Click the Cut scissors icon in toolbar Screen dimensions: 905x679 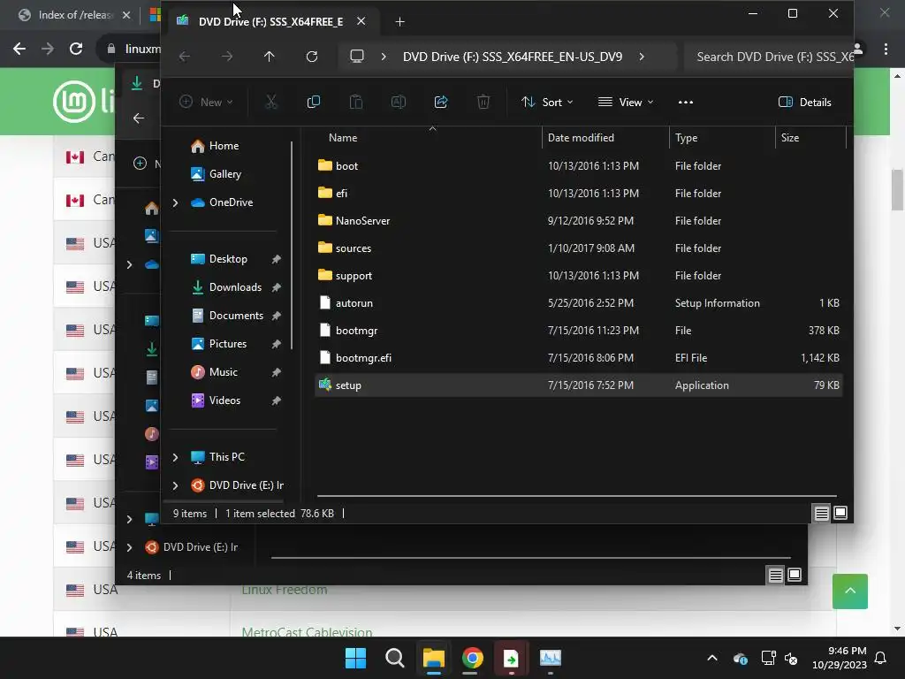click(270, 103)
